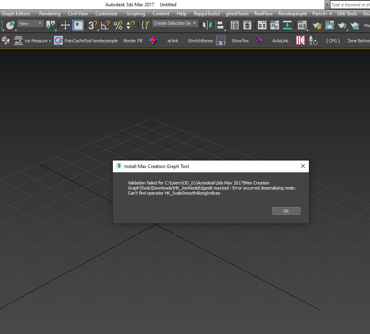Viewport: 370px width, 334px height.
Task: Click the purple pushpin icon
Action: coord(261,40)
